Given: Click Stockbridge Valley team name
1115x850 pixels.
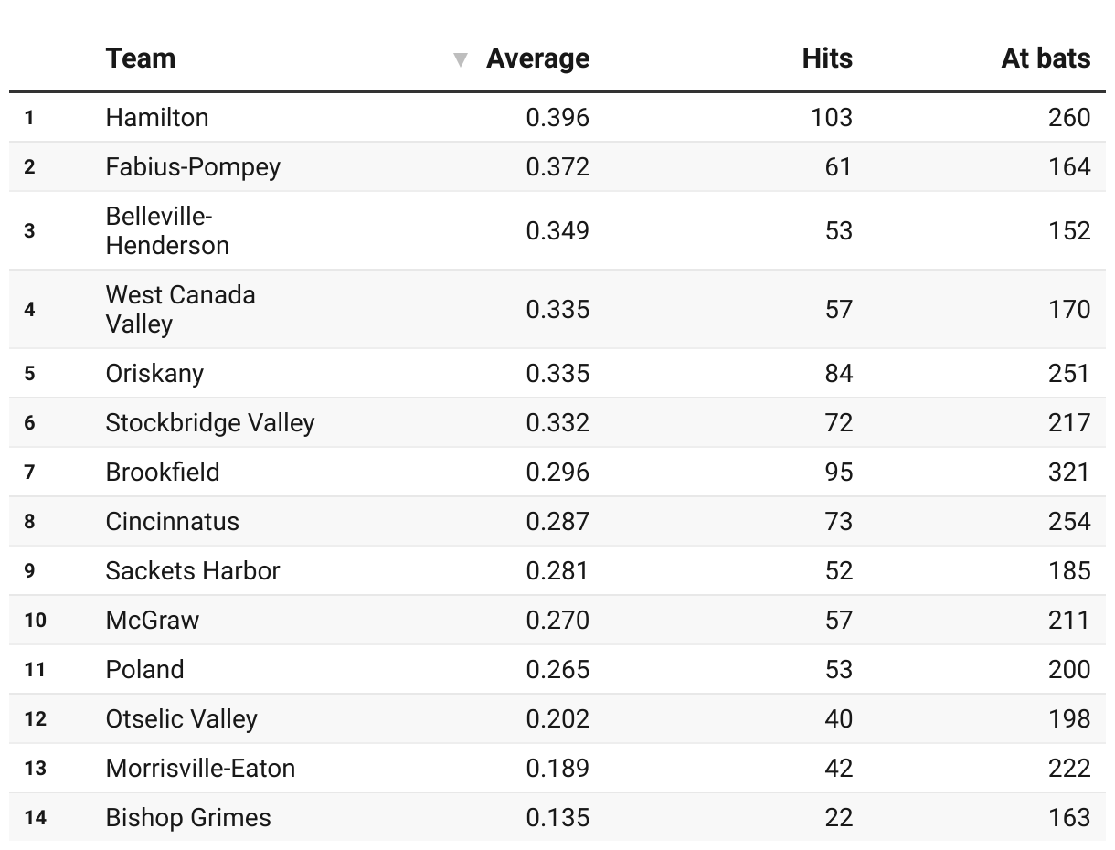Looking at the screenshot, I should [x=210, y=422].
